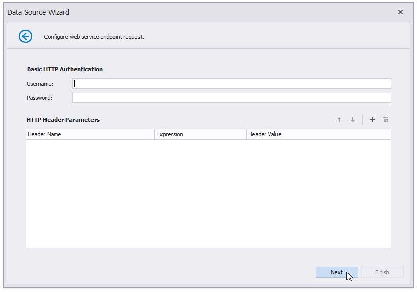Add a new HTTP header parameter

[x=372, y=120]
